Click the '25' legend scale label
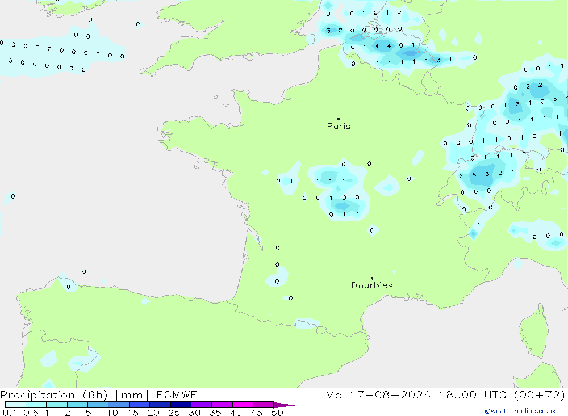Viewport: 568px width, 416px height. (x=174, y=413)
